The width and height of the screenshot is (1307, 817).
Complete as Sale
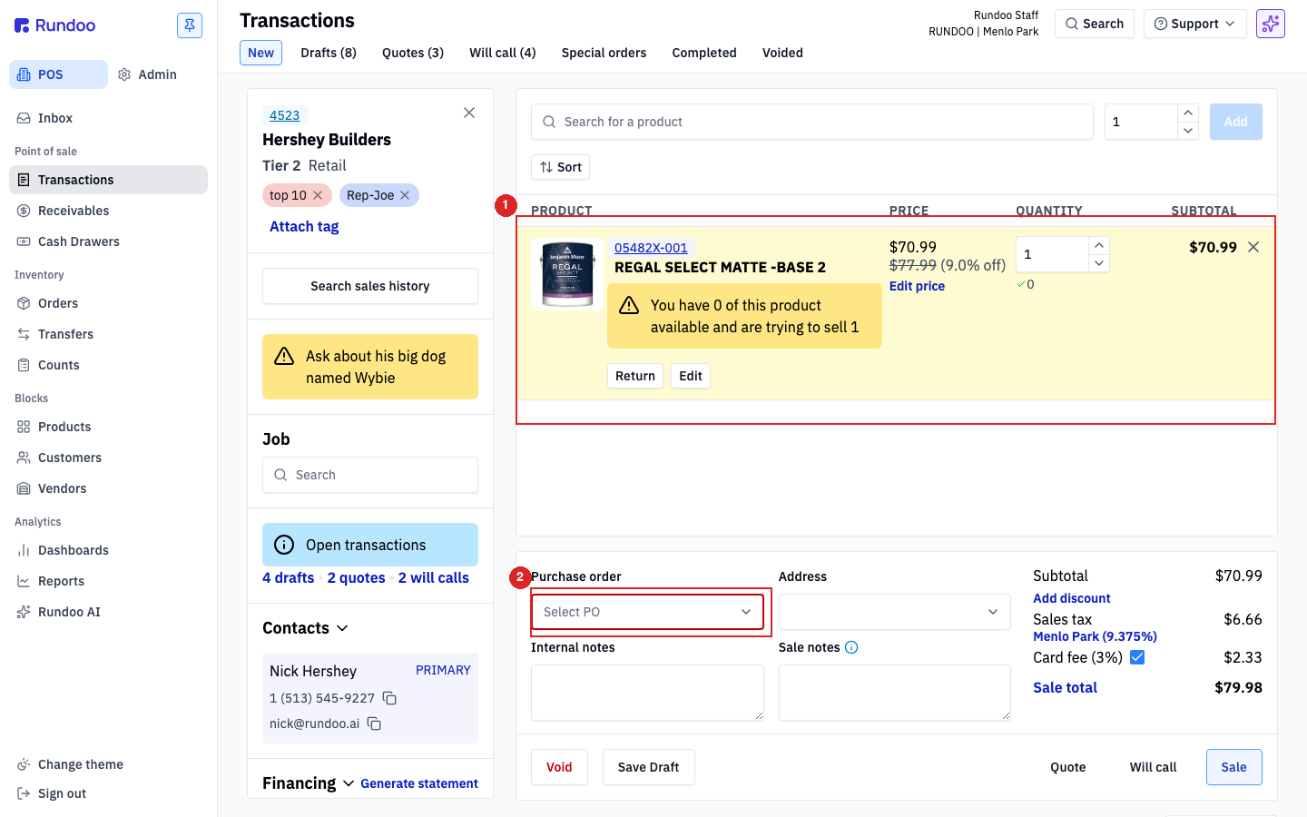click(1234, 767)
